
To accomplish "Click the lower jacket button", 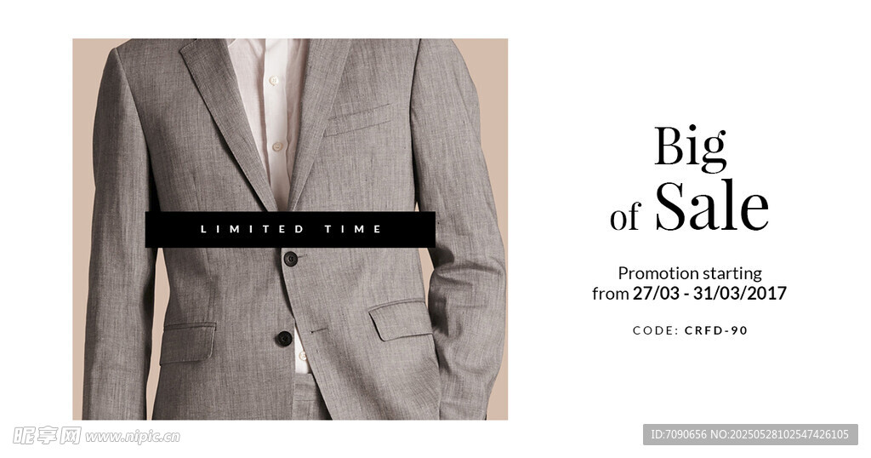I will point(284,338).
